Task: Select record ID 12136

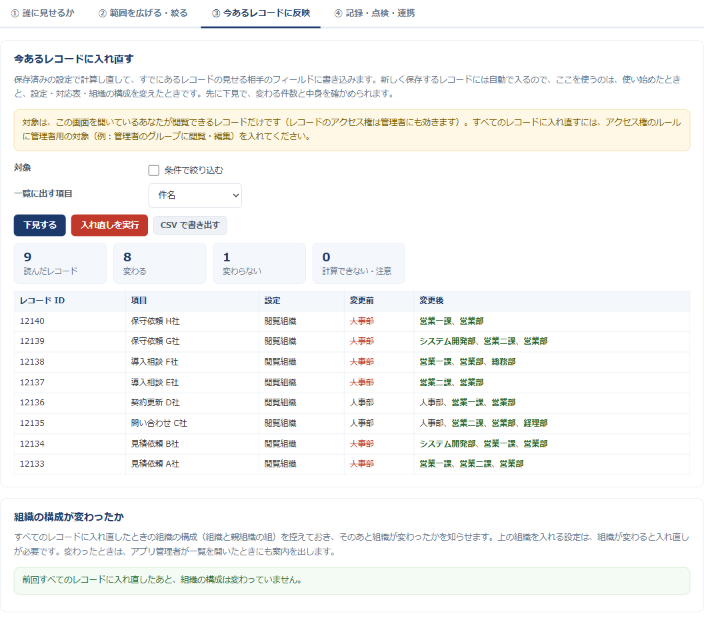Action: point(32,403)
